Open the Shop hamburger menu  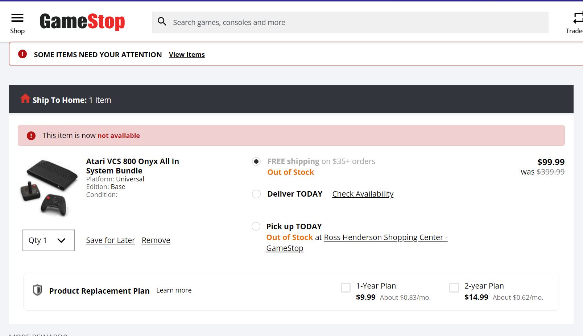17,18
